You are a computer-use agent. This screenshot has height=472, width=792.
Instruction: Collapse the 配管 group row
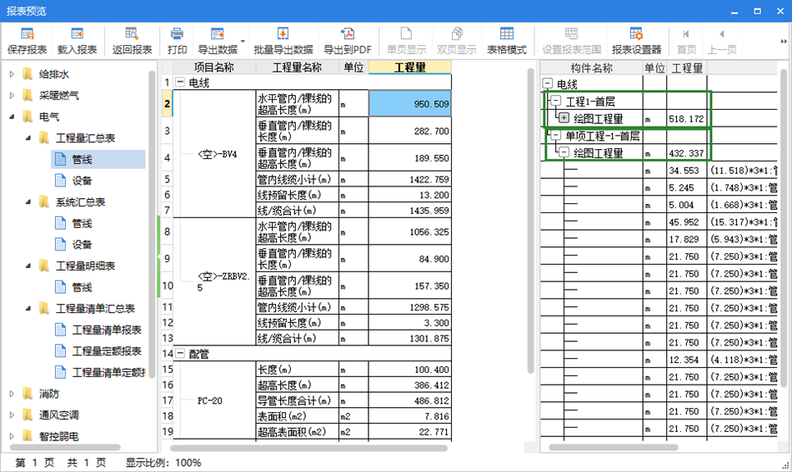click(179, 354)
